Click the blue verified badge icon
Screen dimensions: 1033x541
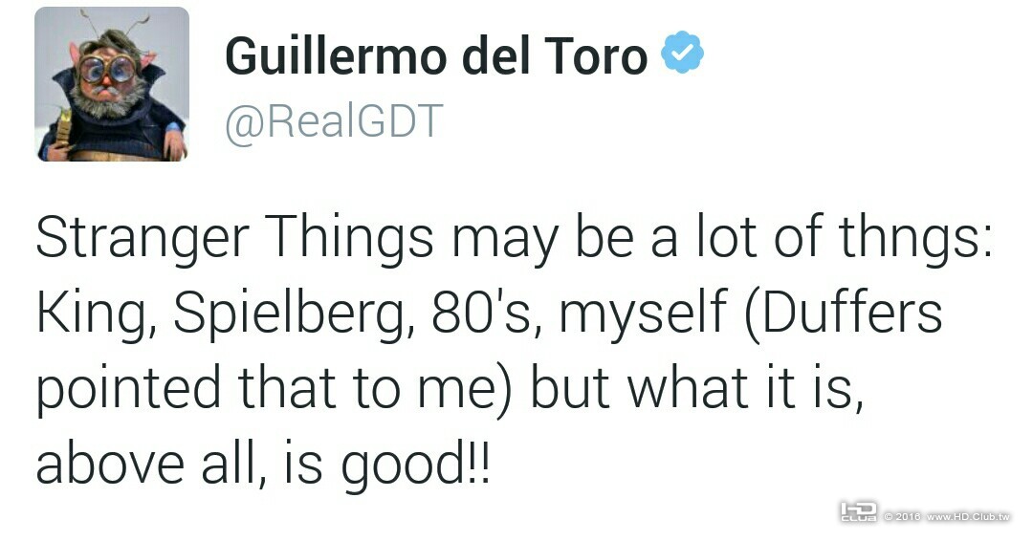(683, 52)
